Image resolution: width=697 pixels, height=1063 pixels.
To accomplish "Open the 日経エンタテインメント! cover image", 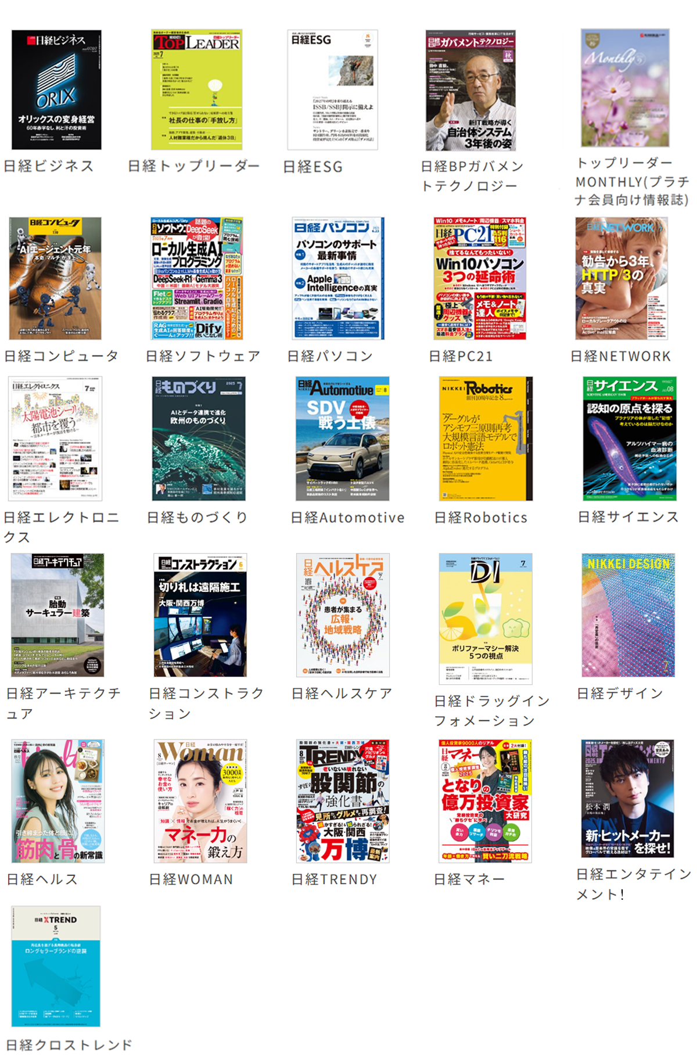I will 628,799.
